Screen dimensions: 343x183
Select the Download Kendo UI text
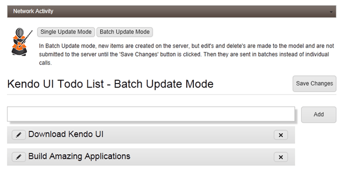[66, 134]
